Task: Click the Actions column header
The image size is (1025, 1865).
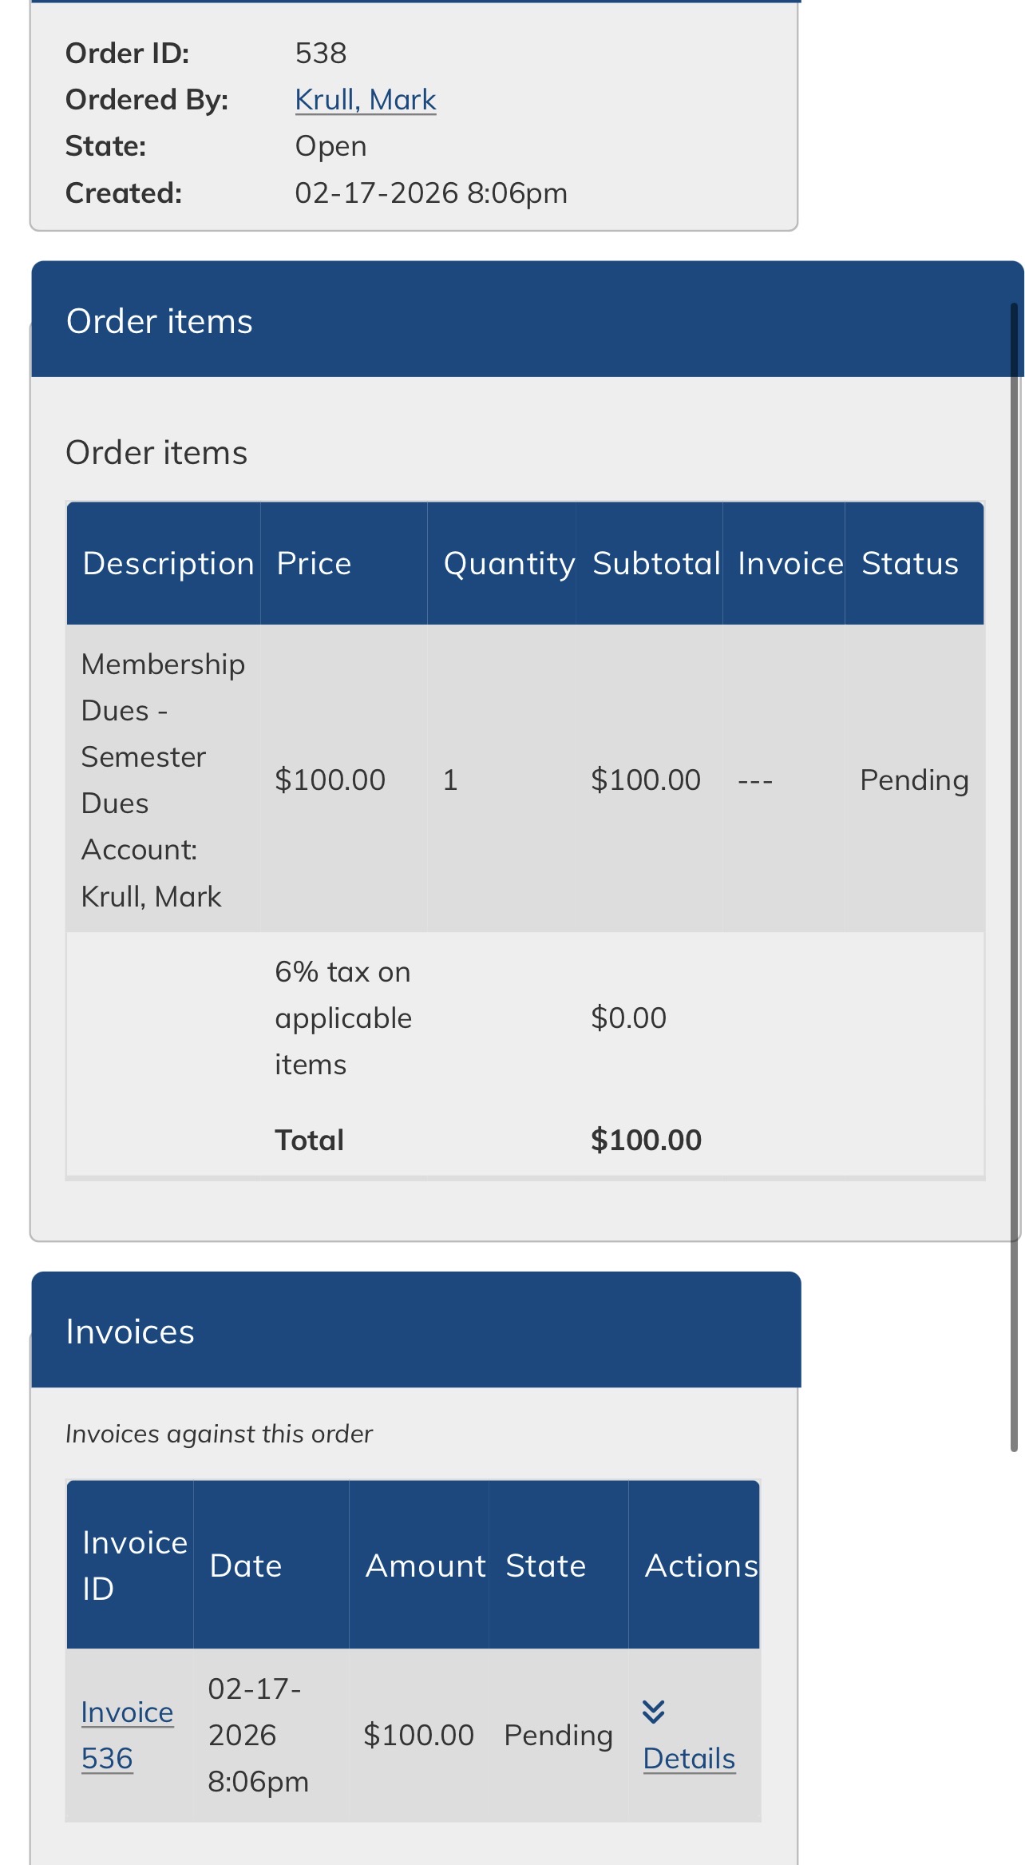Action: tap(700, 1565)
